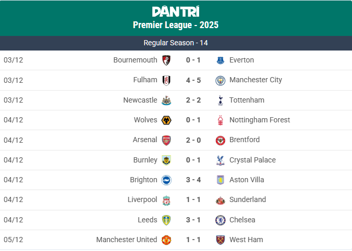Click the Manchester United crest icon

166,240
